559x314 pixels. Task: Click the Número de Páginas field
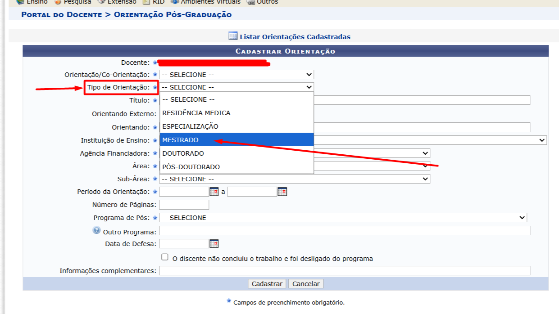[184, 205]
